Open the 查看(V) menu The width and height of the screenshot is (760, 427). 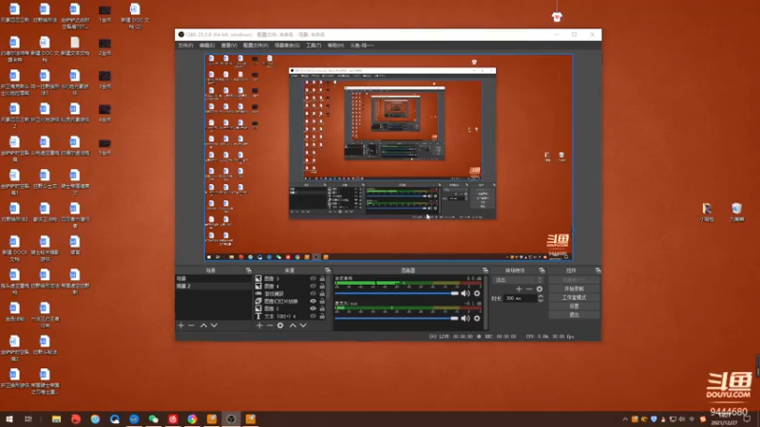[229, 46]
